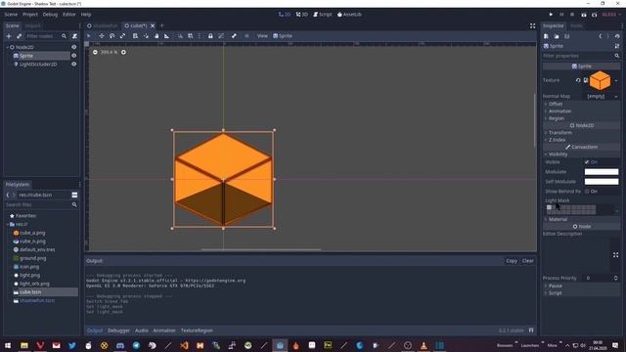Viewport: 626px width, 352px height.
Task: Toggle FileSystem split view mode
Action: [74, 195]
